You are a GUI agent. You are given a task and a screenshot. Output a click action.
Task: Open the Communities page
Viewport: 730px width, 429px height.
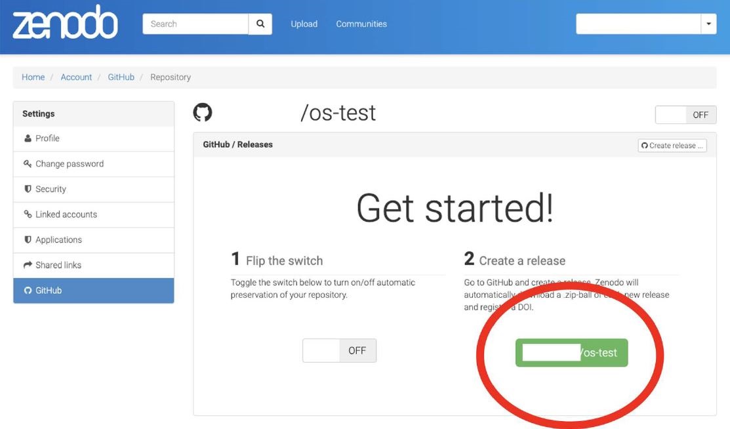pyautogui.click(x=361, y=24)
